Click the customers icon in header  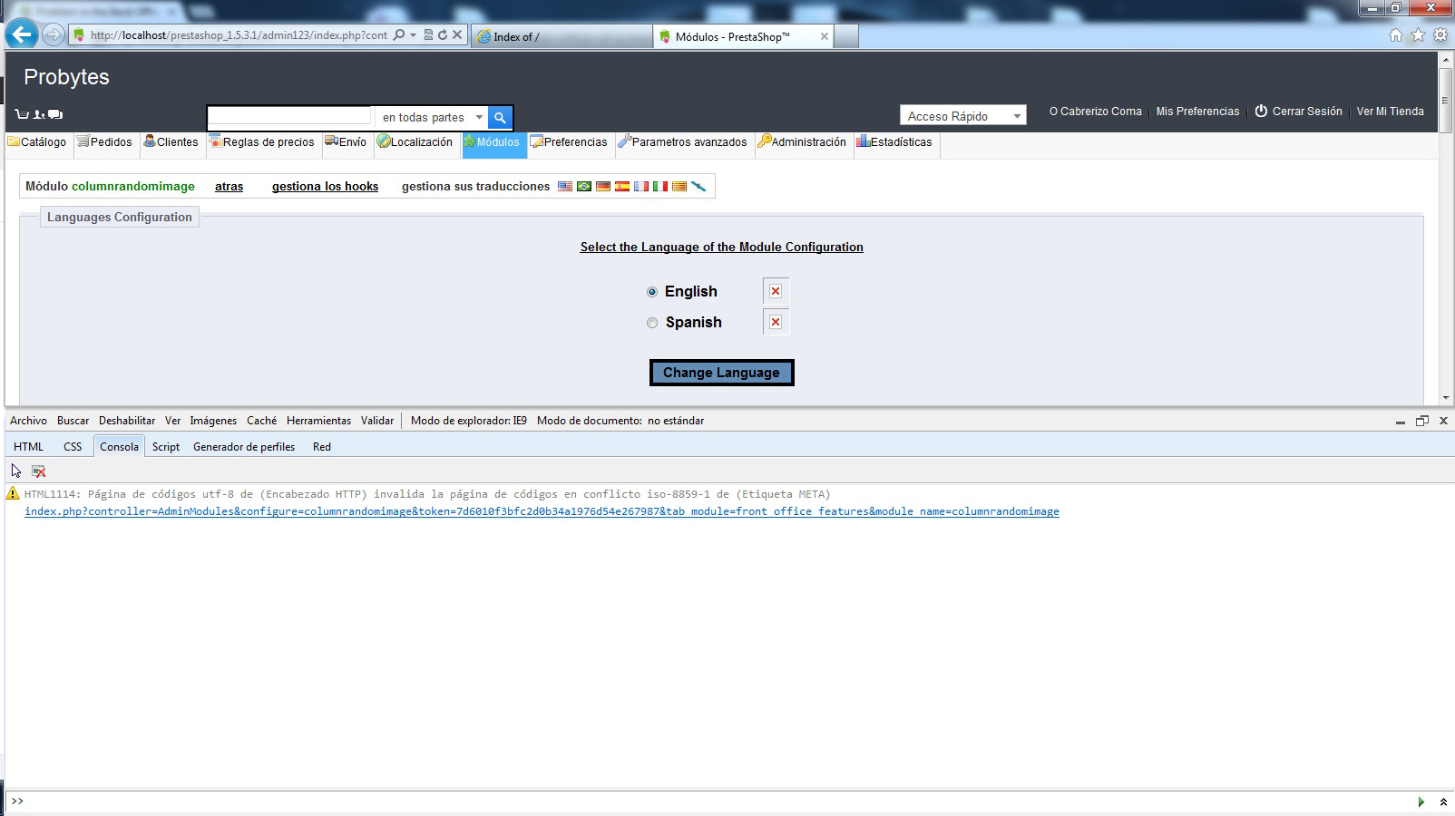pos(39,114)
